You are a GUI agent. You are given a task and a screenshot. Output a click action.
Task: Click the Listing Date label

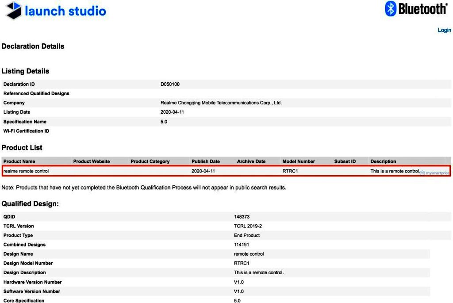(x=17, y=112)
